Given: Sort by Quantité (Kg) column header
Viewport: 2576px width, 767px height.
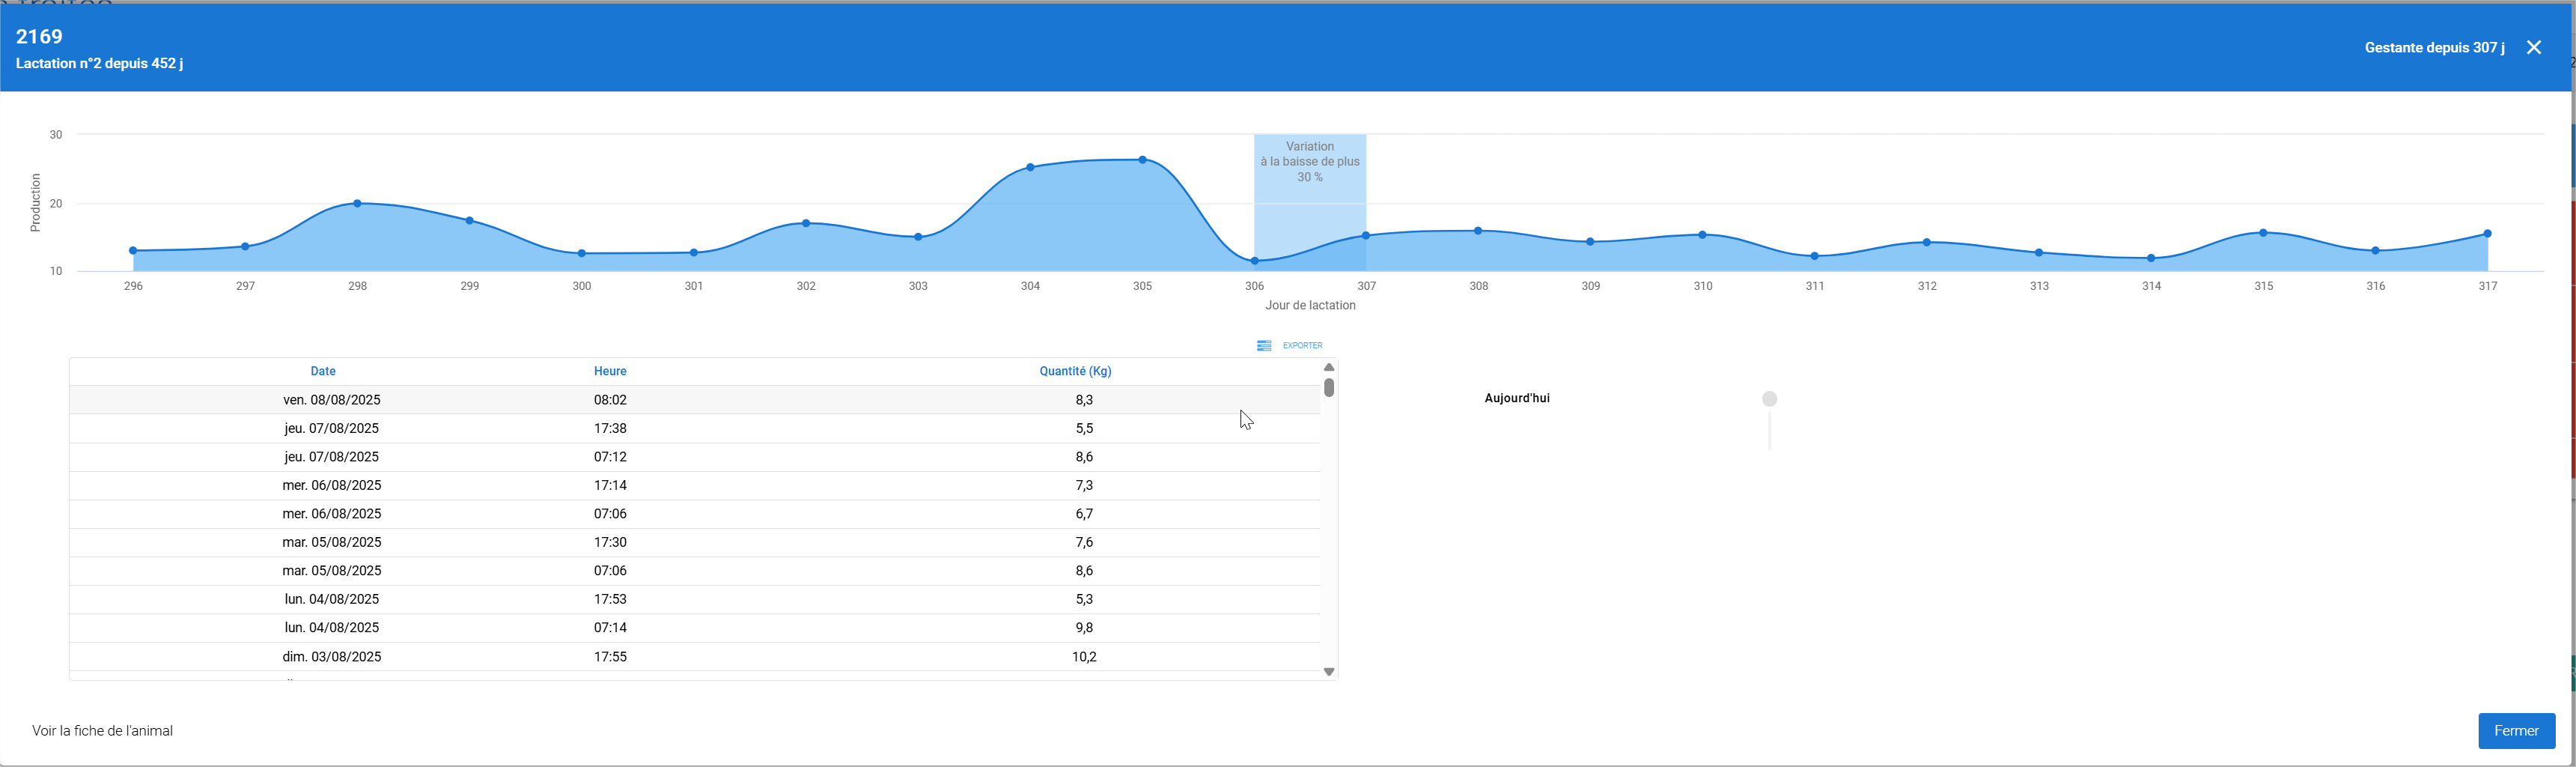Looking at the screenshot, I should [x=1075, y=371].
